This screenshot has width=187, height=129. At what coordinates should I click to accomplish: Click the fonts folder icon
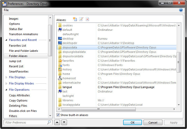[x=60, y=65]
